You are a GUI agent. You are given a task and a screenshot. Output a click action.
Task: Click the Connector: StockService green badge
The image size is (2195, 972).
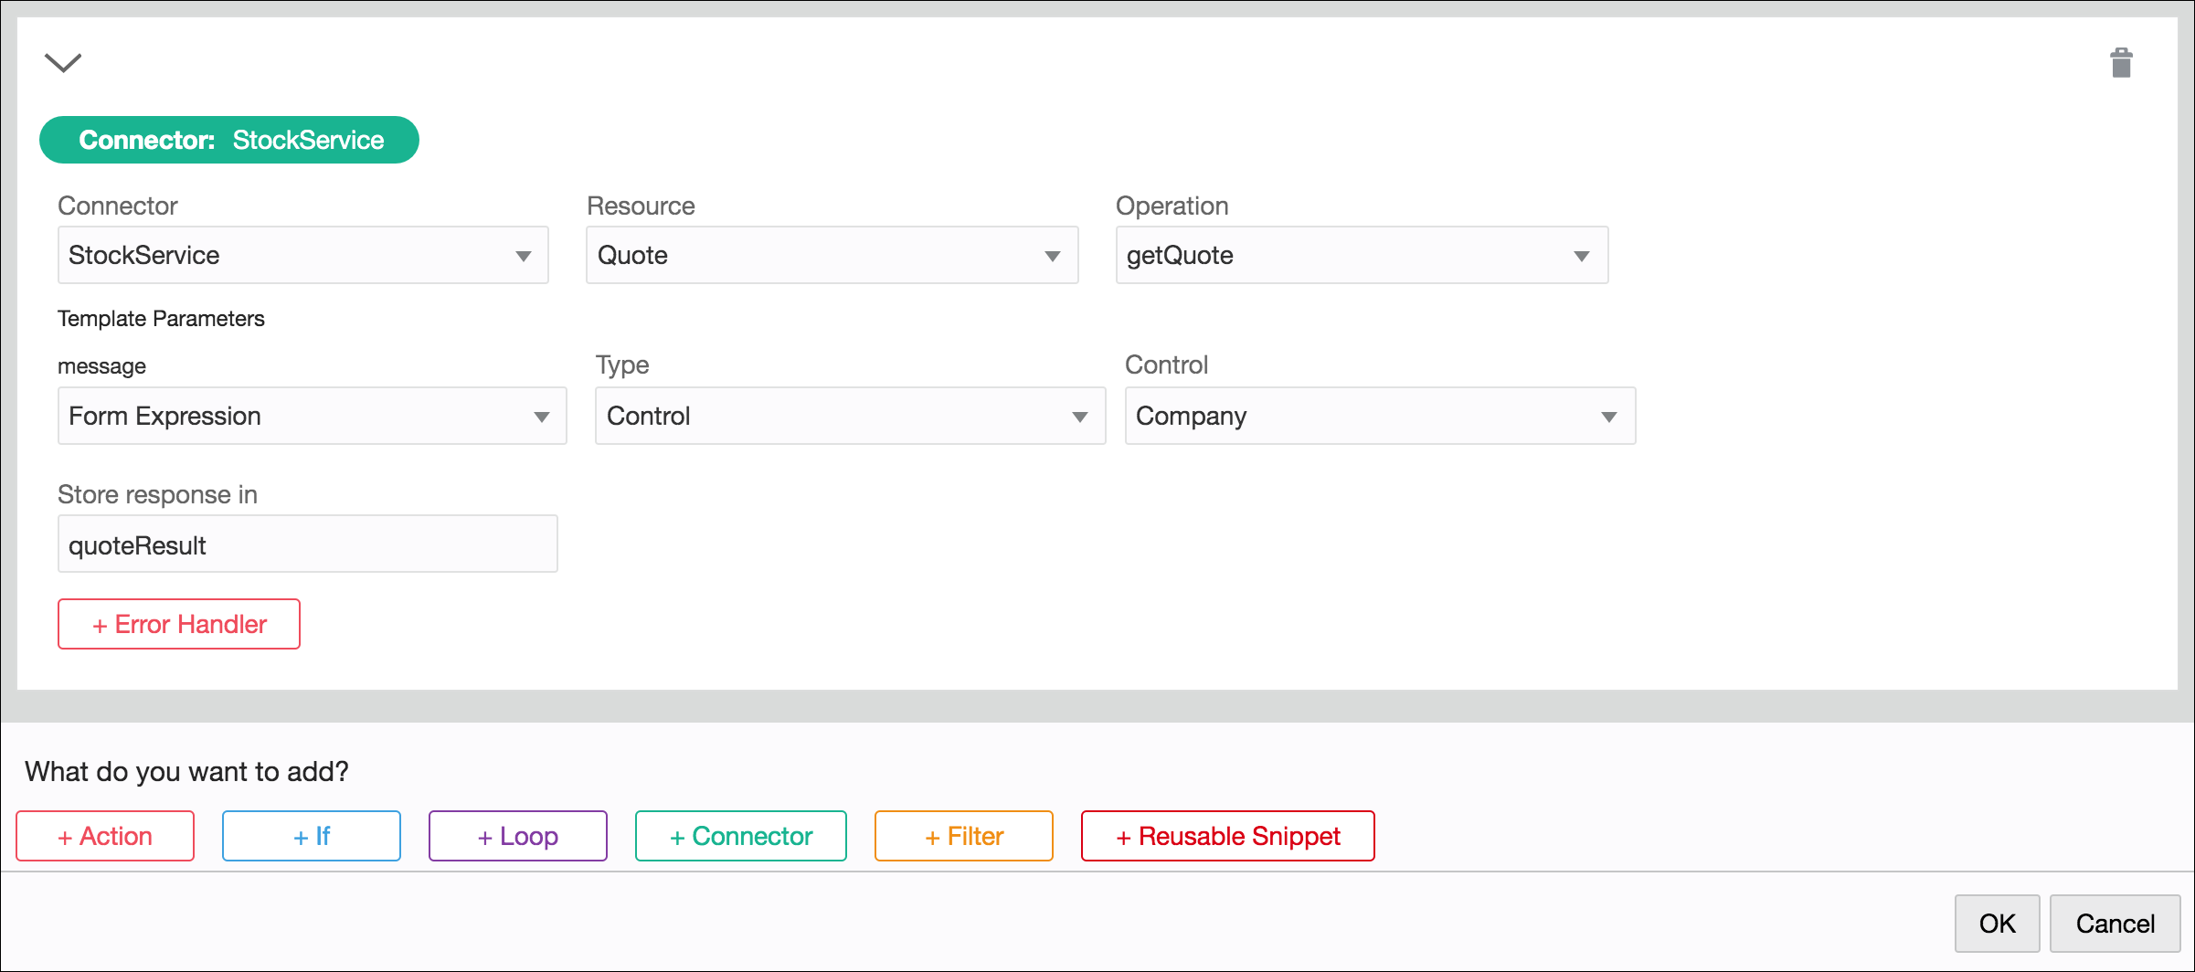(229, 140)
